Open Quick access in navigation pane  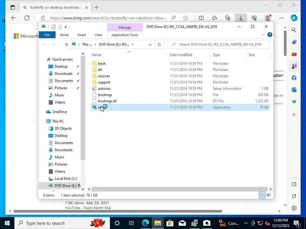(x=62, y=59)
